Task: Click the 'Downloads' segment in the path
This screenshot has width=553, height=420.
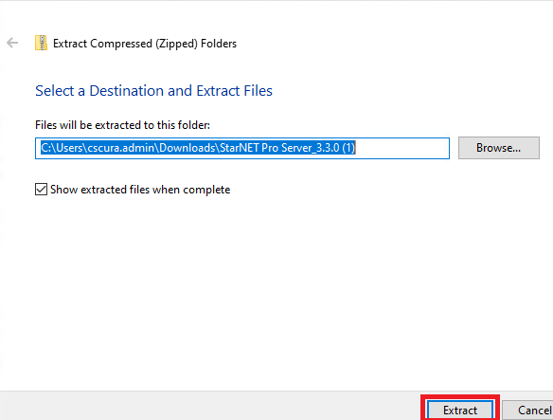Action: coord(187,148)
